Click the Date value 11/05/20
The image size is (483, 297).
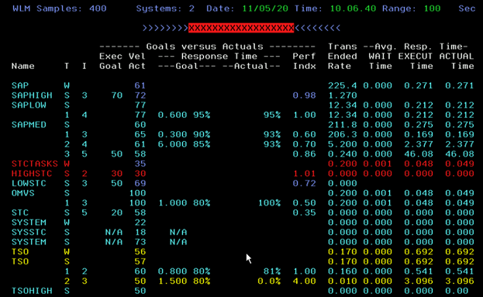coord(265,9)
